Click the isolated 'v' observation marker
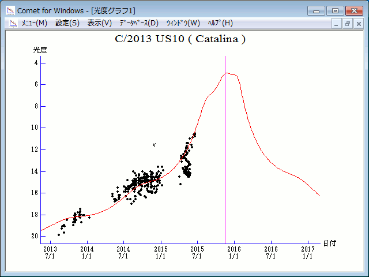 [x=154, y=145]
